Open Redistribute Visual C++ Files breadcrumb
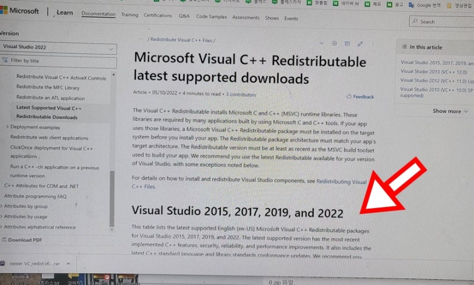Image resolution: width=474 pixels, height=285 pixels. click(x=181, y=40)
